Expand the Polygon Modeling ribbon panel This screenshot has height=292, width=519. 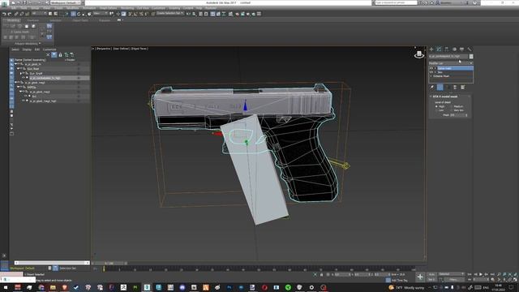pyautogui.click(x=27, y=43)
